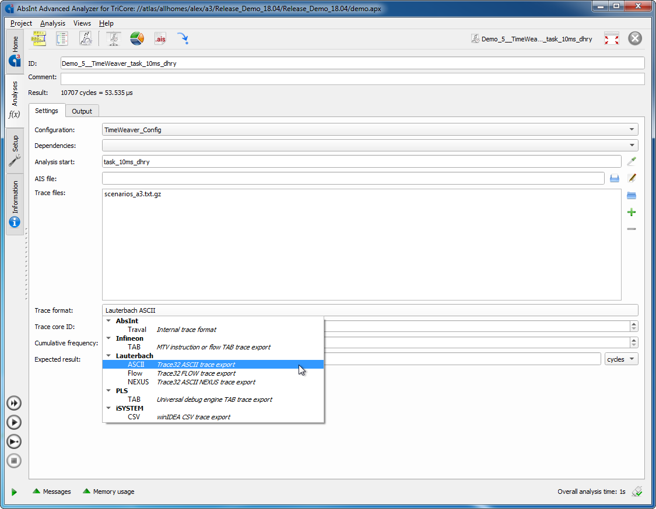The height and width of the screenshot is (509, 656).
Task: Edit the AIS file with pencil icon
Action: point(632,178)
